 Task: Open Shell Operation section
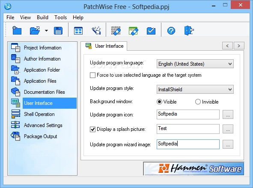pos(39,114)
